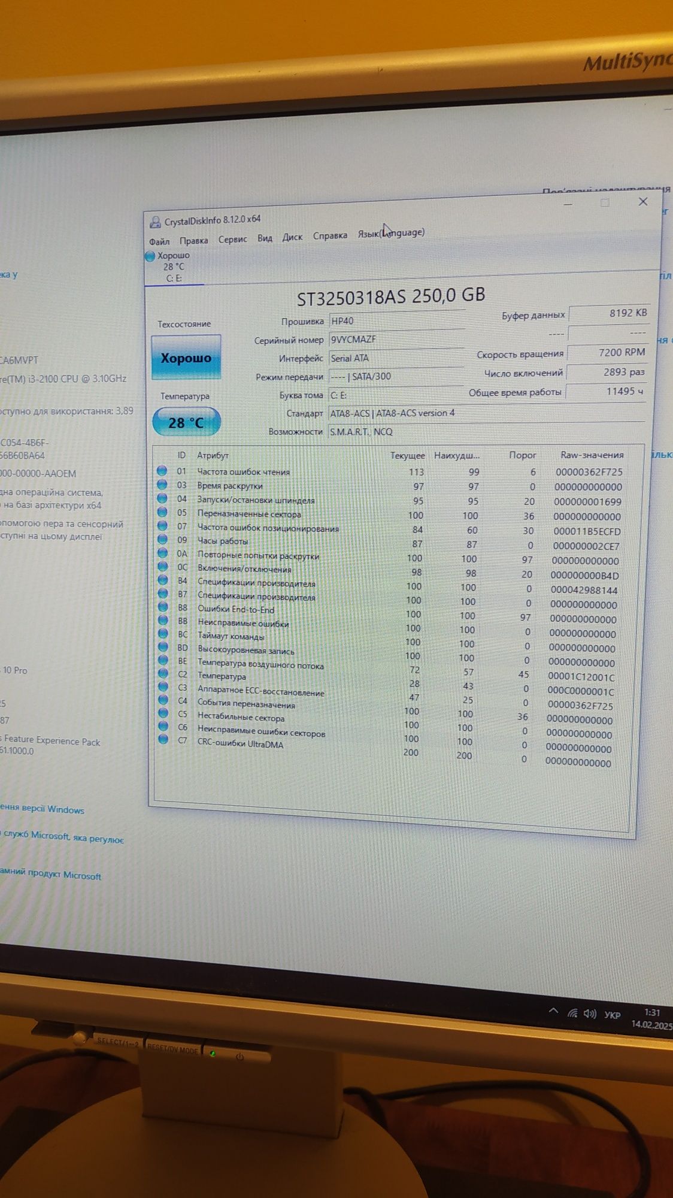The height and width of the screenshot is (1198, 673).
Task: Click status icon for Повторные попытки раскрутки
Action: click(x=162, y=553)
